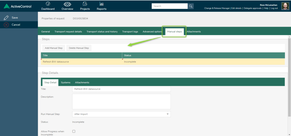Switch to Transport request details tab

pyautogui.click(x=68, y=32)
